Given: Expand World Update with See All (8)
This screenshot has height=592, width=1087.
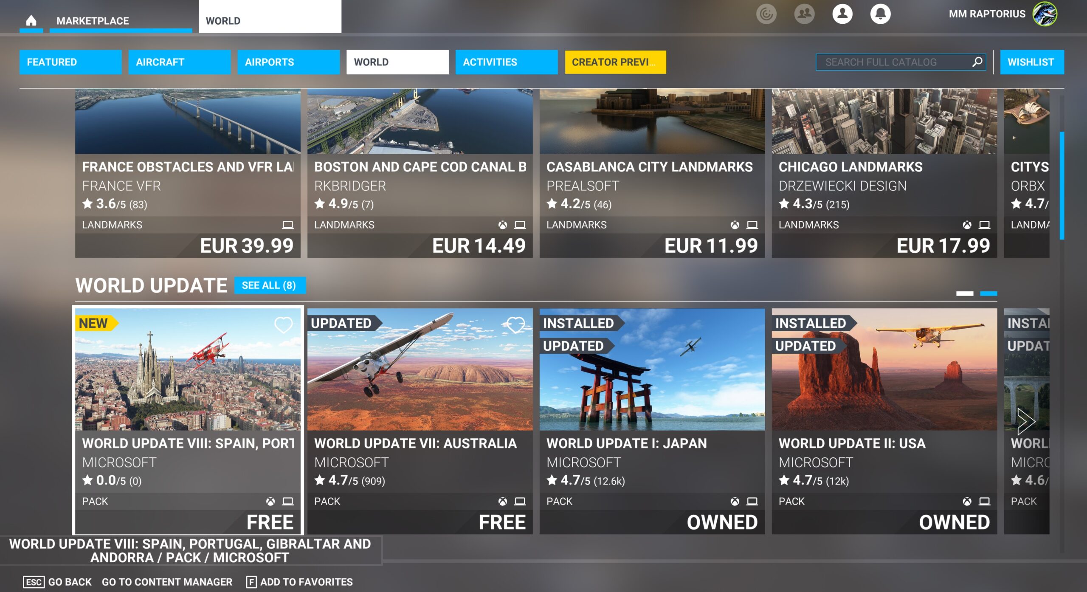Looking at the screenshot, I should pos(269,285).
